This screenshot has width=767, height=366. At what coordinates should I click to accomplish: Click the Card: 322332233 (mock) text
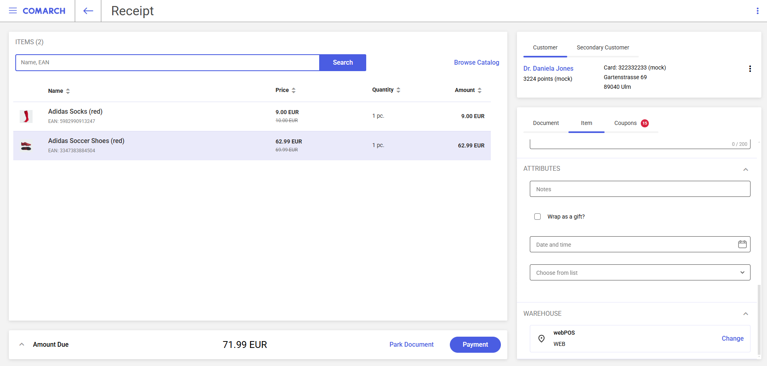[635, 67]
